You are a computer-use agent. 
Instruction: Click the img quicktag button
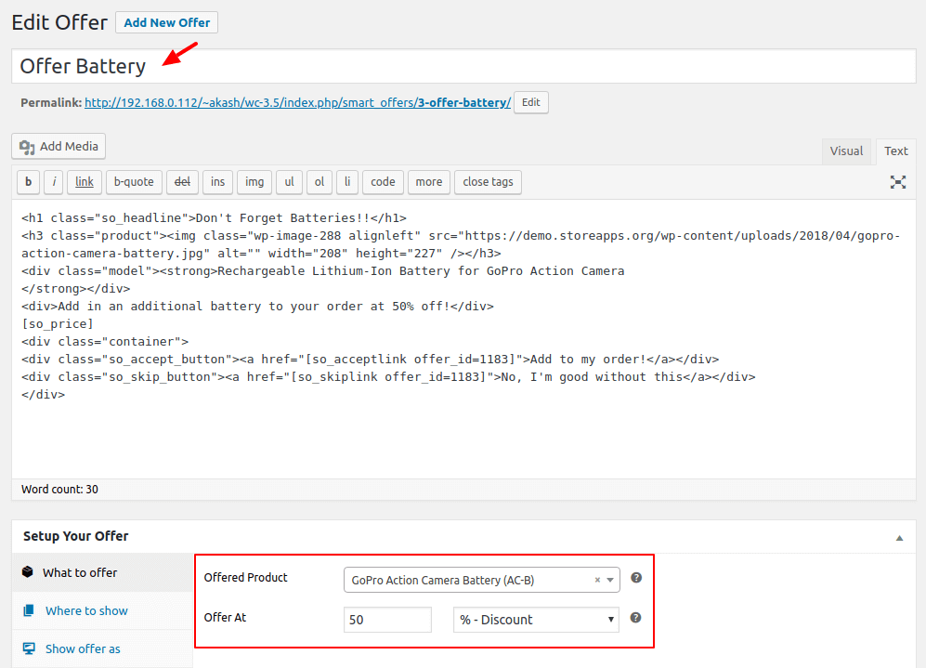point(254,182)
